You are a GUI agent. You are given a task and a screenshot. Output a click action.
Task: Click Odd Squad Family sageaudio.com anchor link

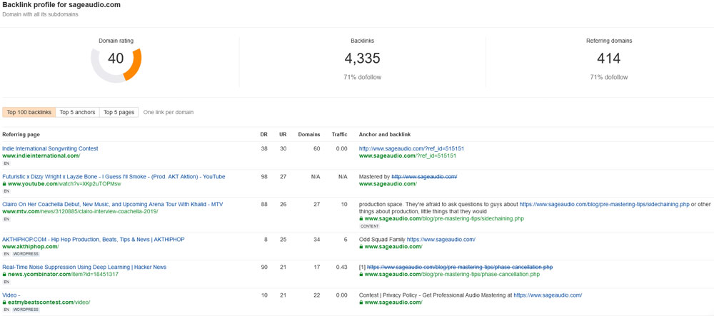pos(441,240)
